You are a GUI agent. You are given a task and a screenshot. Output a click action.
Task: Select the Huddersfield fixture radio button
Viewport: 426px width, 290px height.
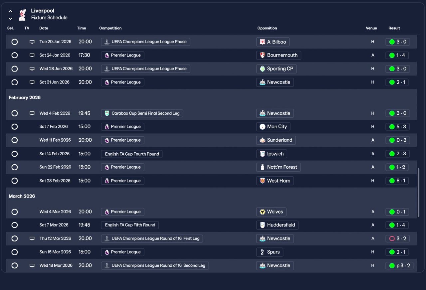click(15, 225)
